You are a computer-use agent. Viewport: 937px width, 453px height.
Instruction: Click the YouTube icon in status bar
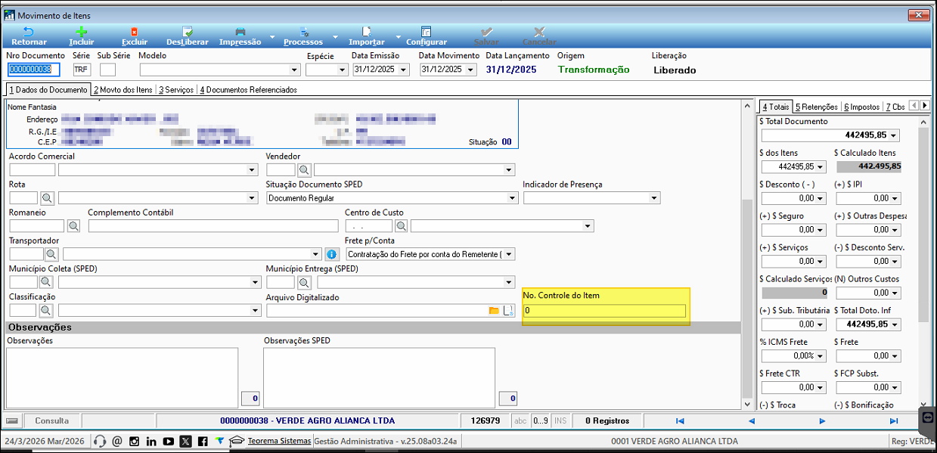[x=169, y=441]
